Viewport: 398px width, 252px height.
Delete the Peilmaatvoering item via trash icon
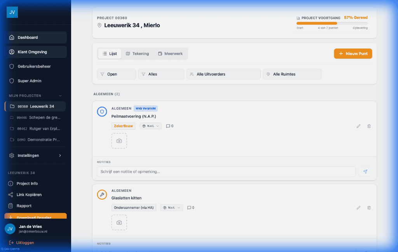[369, 126]
